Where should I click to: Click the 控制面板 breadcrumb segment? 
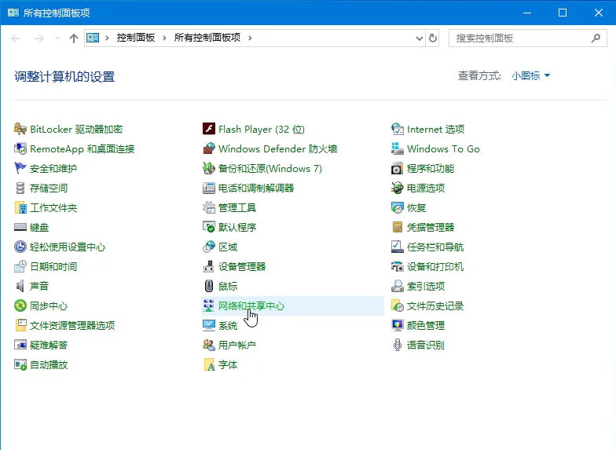click(135, 38)
